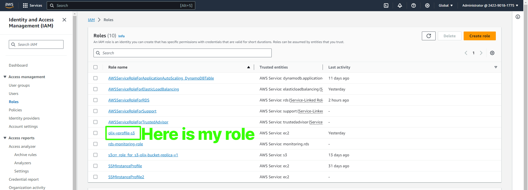The height and width of the screenshot is (190, 528).
Task: Open Account settings in the sidebar
Action: [23, 126]
